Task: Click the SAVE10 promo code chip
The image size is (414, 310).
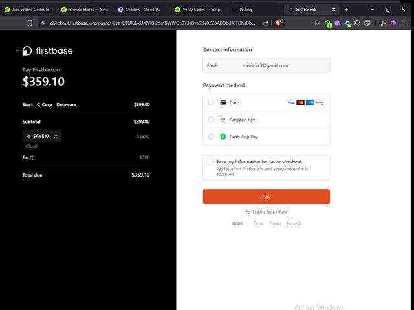Action: [x=42, y=137]
